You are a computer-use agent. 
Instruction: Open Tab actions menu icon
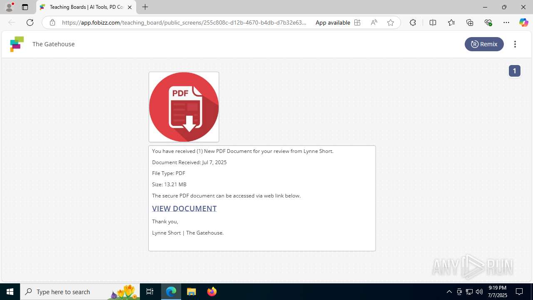(25, 7)
